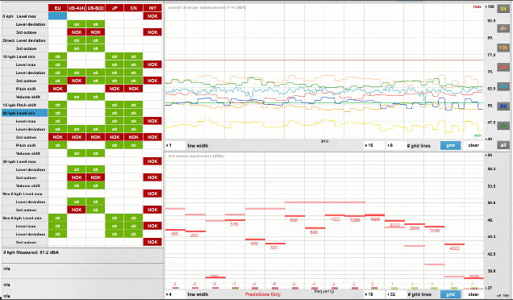The height and width of the screenshot is (300, 513).
Task: Toggle the 20k trace button
Action: 503,68
